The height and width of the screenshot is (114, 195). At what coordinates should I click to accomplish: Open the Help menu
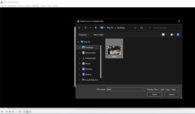pyautogui.click(x=55, y=6)
